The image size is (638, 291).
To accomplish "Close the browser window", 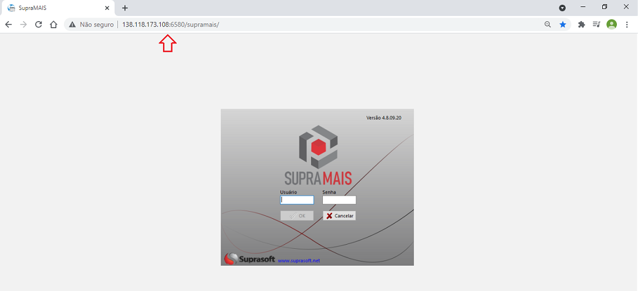I will pyautogui.click(x=626, y=7).
